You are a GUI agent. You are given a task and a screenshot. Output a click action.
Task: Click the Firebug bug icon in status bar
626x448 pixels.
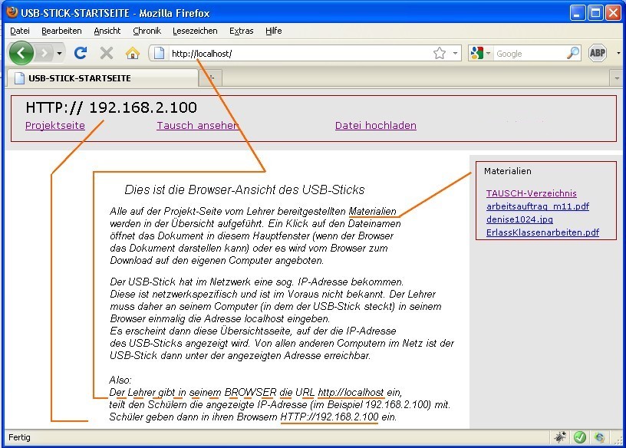pos(562,437)
